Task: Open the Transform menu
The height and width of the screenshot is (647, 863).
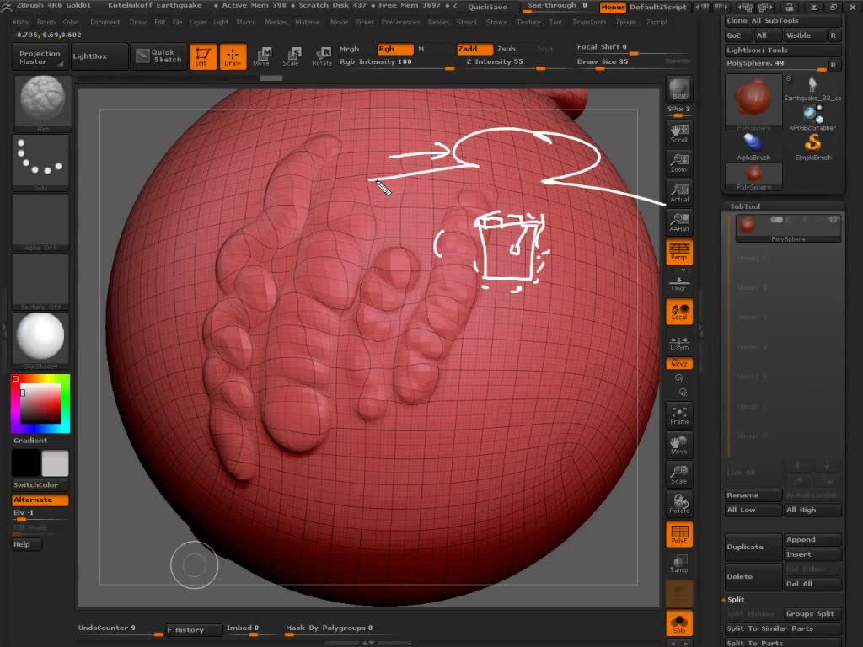Action: pyautogui.click(x=588, y=22)
